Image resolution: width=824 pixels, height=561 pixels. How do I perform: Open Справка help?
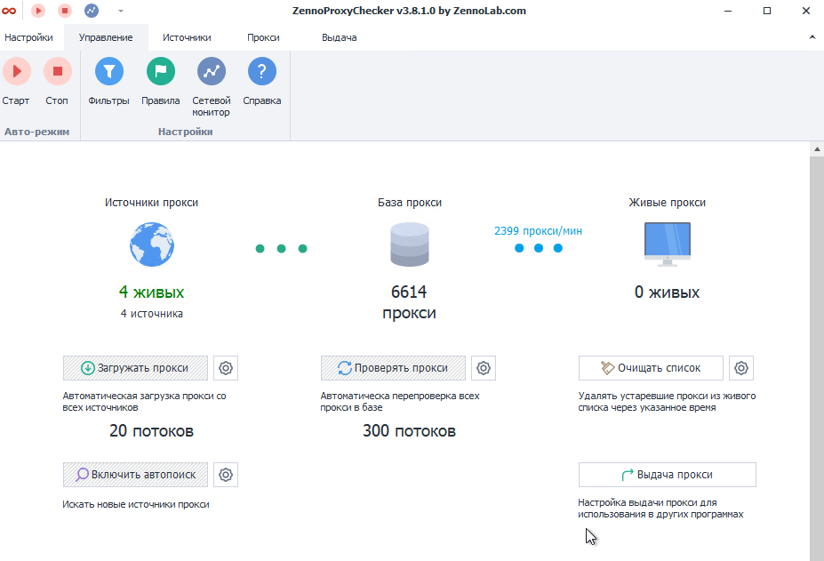261,82
